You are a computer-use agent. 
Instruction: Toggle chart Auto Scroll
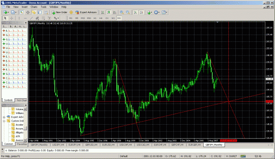(x=135, y=12)
